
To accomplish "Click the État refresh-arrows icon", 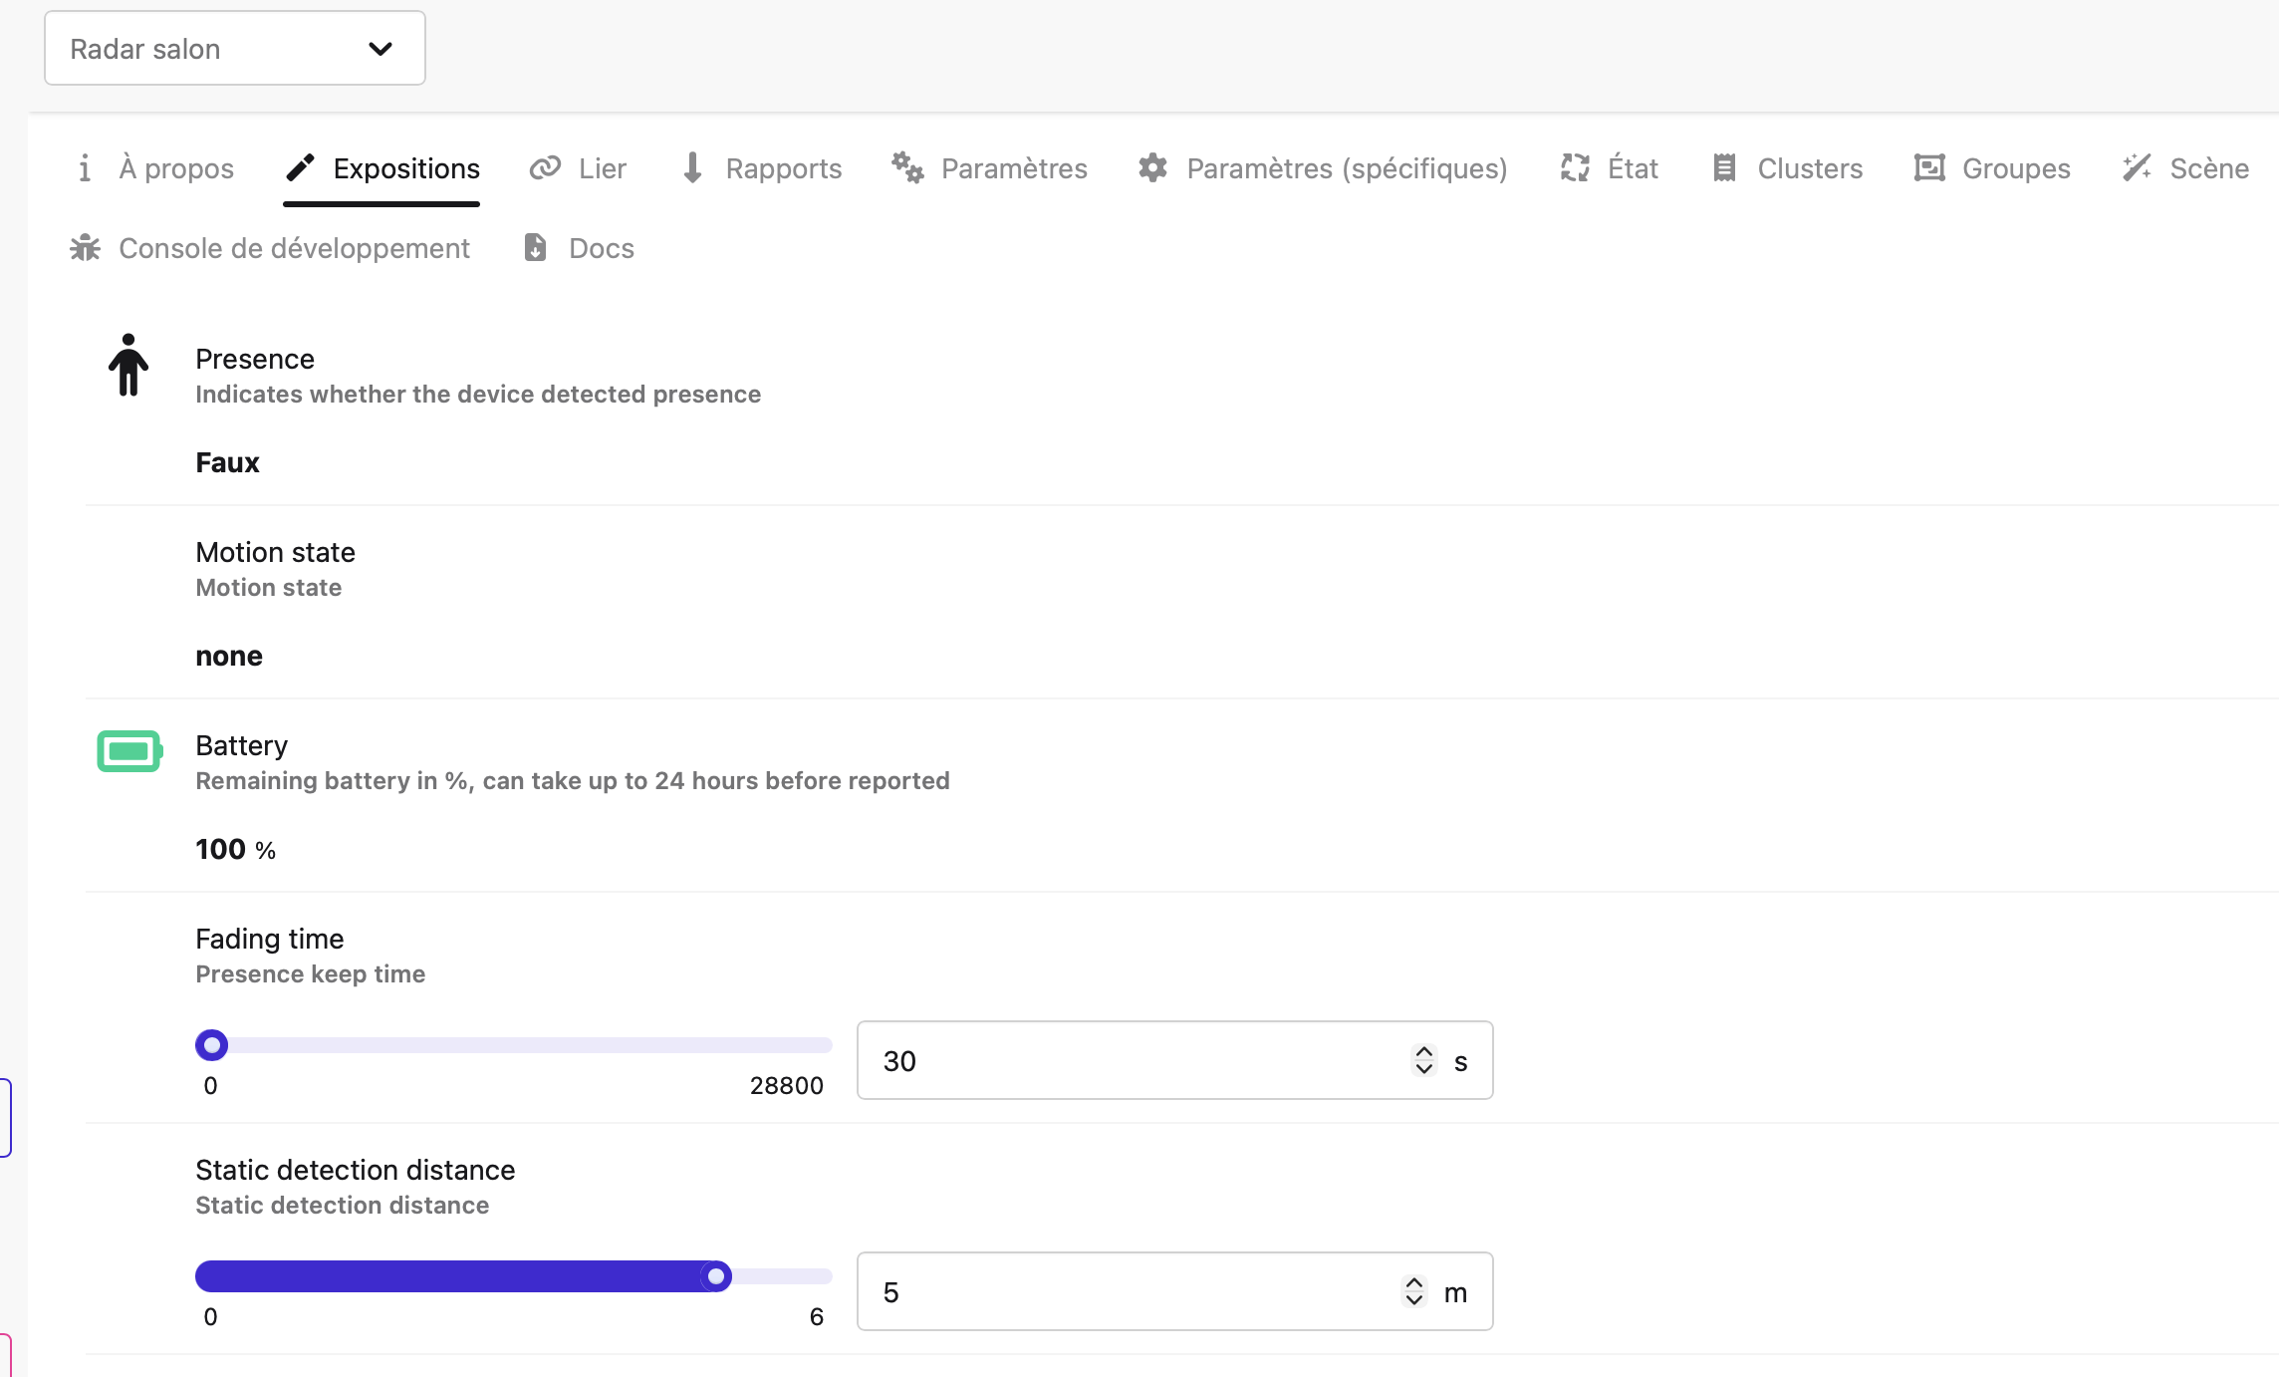I will point(1575,168).
